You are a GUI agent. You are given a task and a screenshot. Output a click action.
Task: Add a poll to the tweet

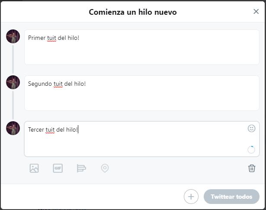click(x=81, y=168)
